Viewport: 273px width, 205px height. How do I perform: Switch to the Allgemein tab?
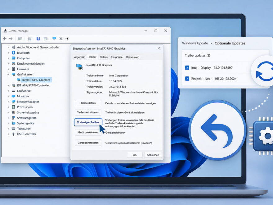click(79, 57)
